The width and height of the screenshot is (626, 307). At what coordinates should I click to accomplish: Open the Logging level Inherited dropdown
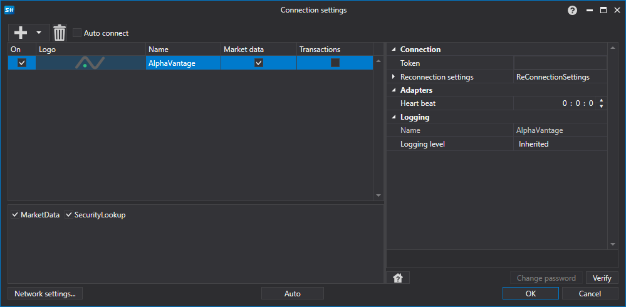point(561,144)
